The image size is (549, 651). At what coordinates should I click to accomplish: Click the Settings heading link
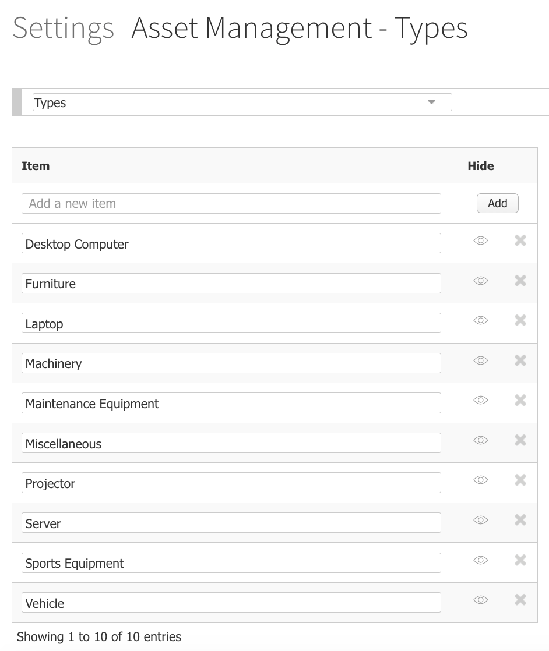click(x=63, y=28)
